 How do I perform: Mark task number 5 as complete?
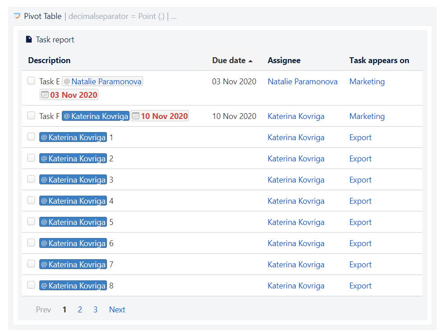click(31, 222)
